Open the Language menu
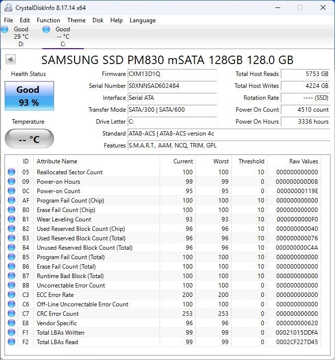 tap(143, 20)
